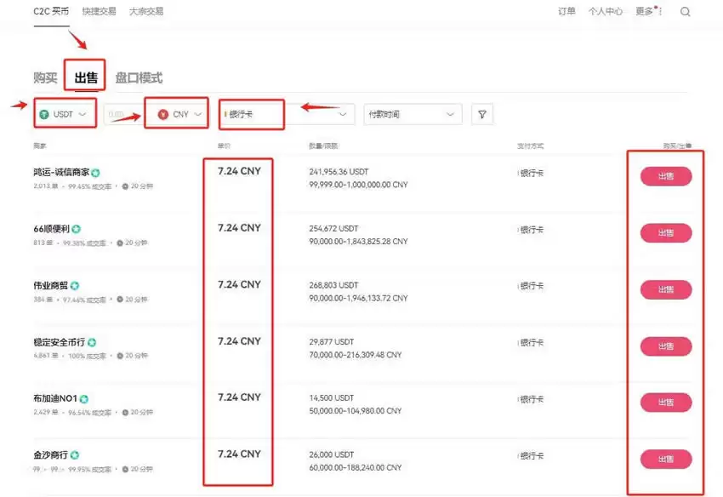Click the 出售 button for 鸿运-诚信商家
Viewport: 723px width, 497px height.
[666, 176]
